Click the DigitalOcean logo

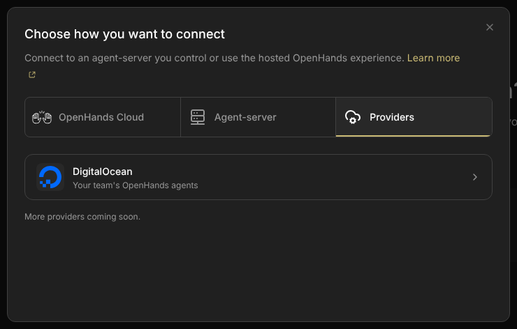50,177
